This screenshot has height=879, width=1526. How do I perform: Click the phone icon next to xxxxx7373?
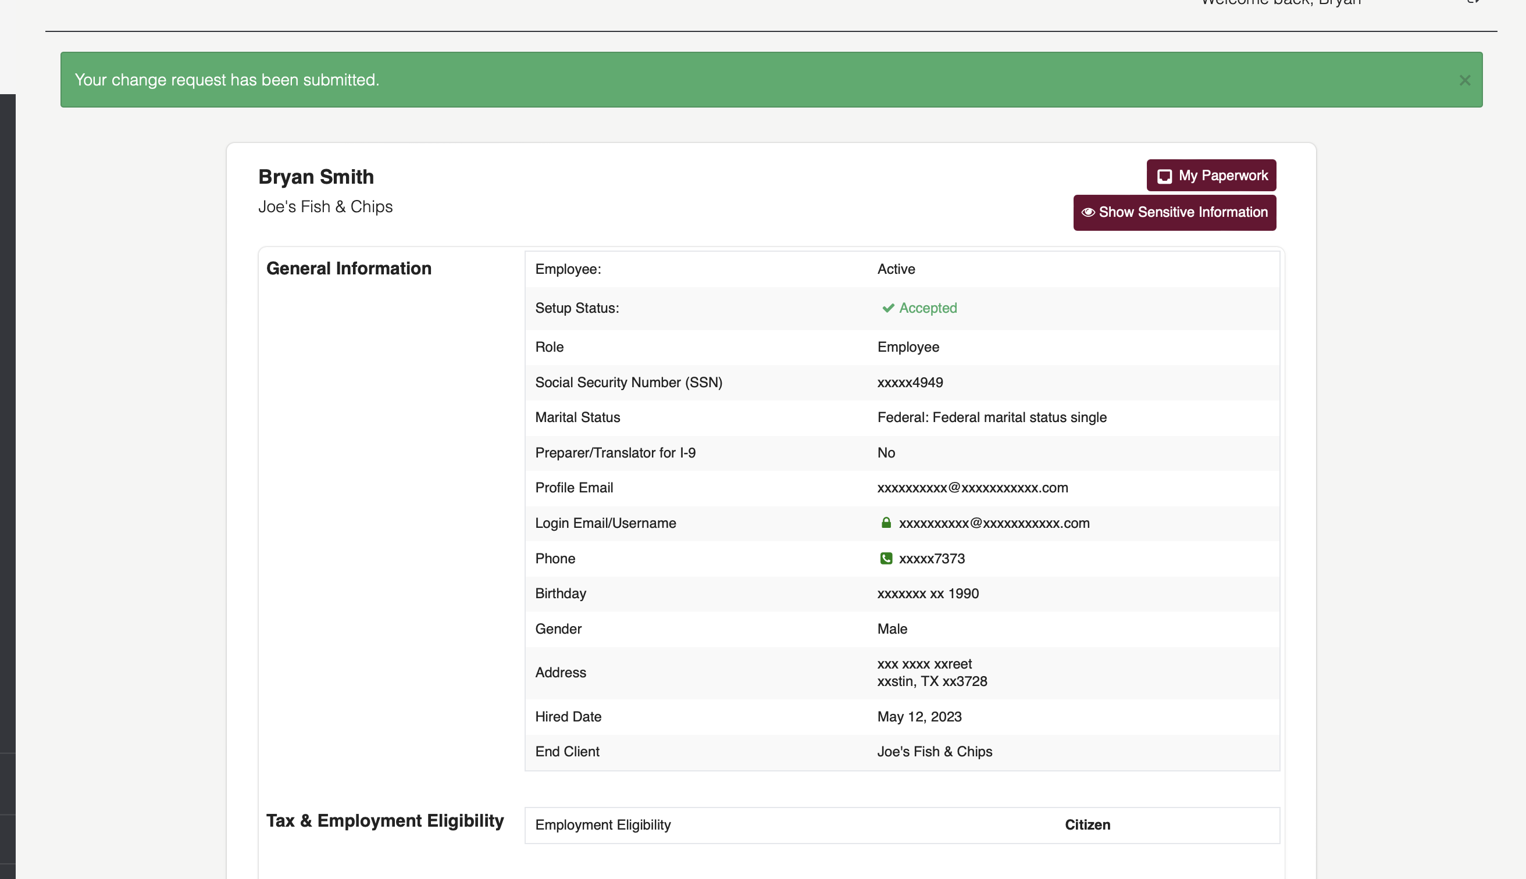pos(886,559)
